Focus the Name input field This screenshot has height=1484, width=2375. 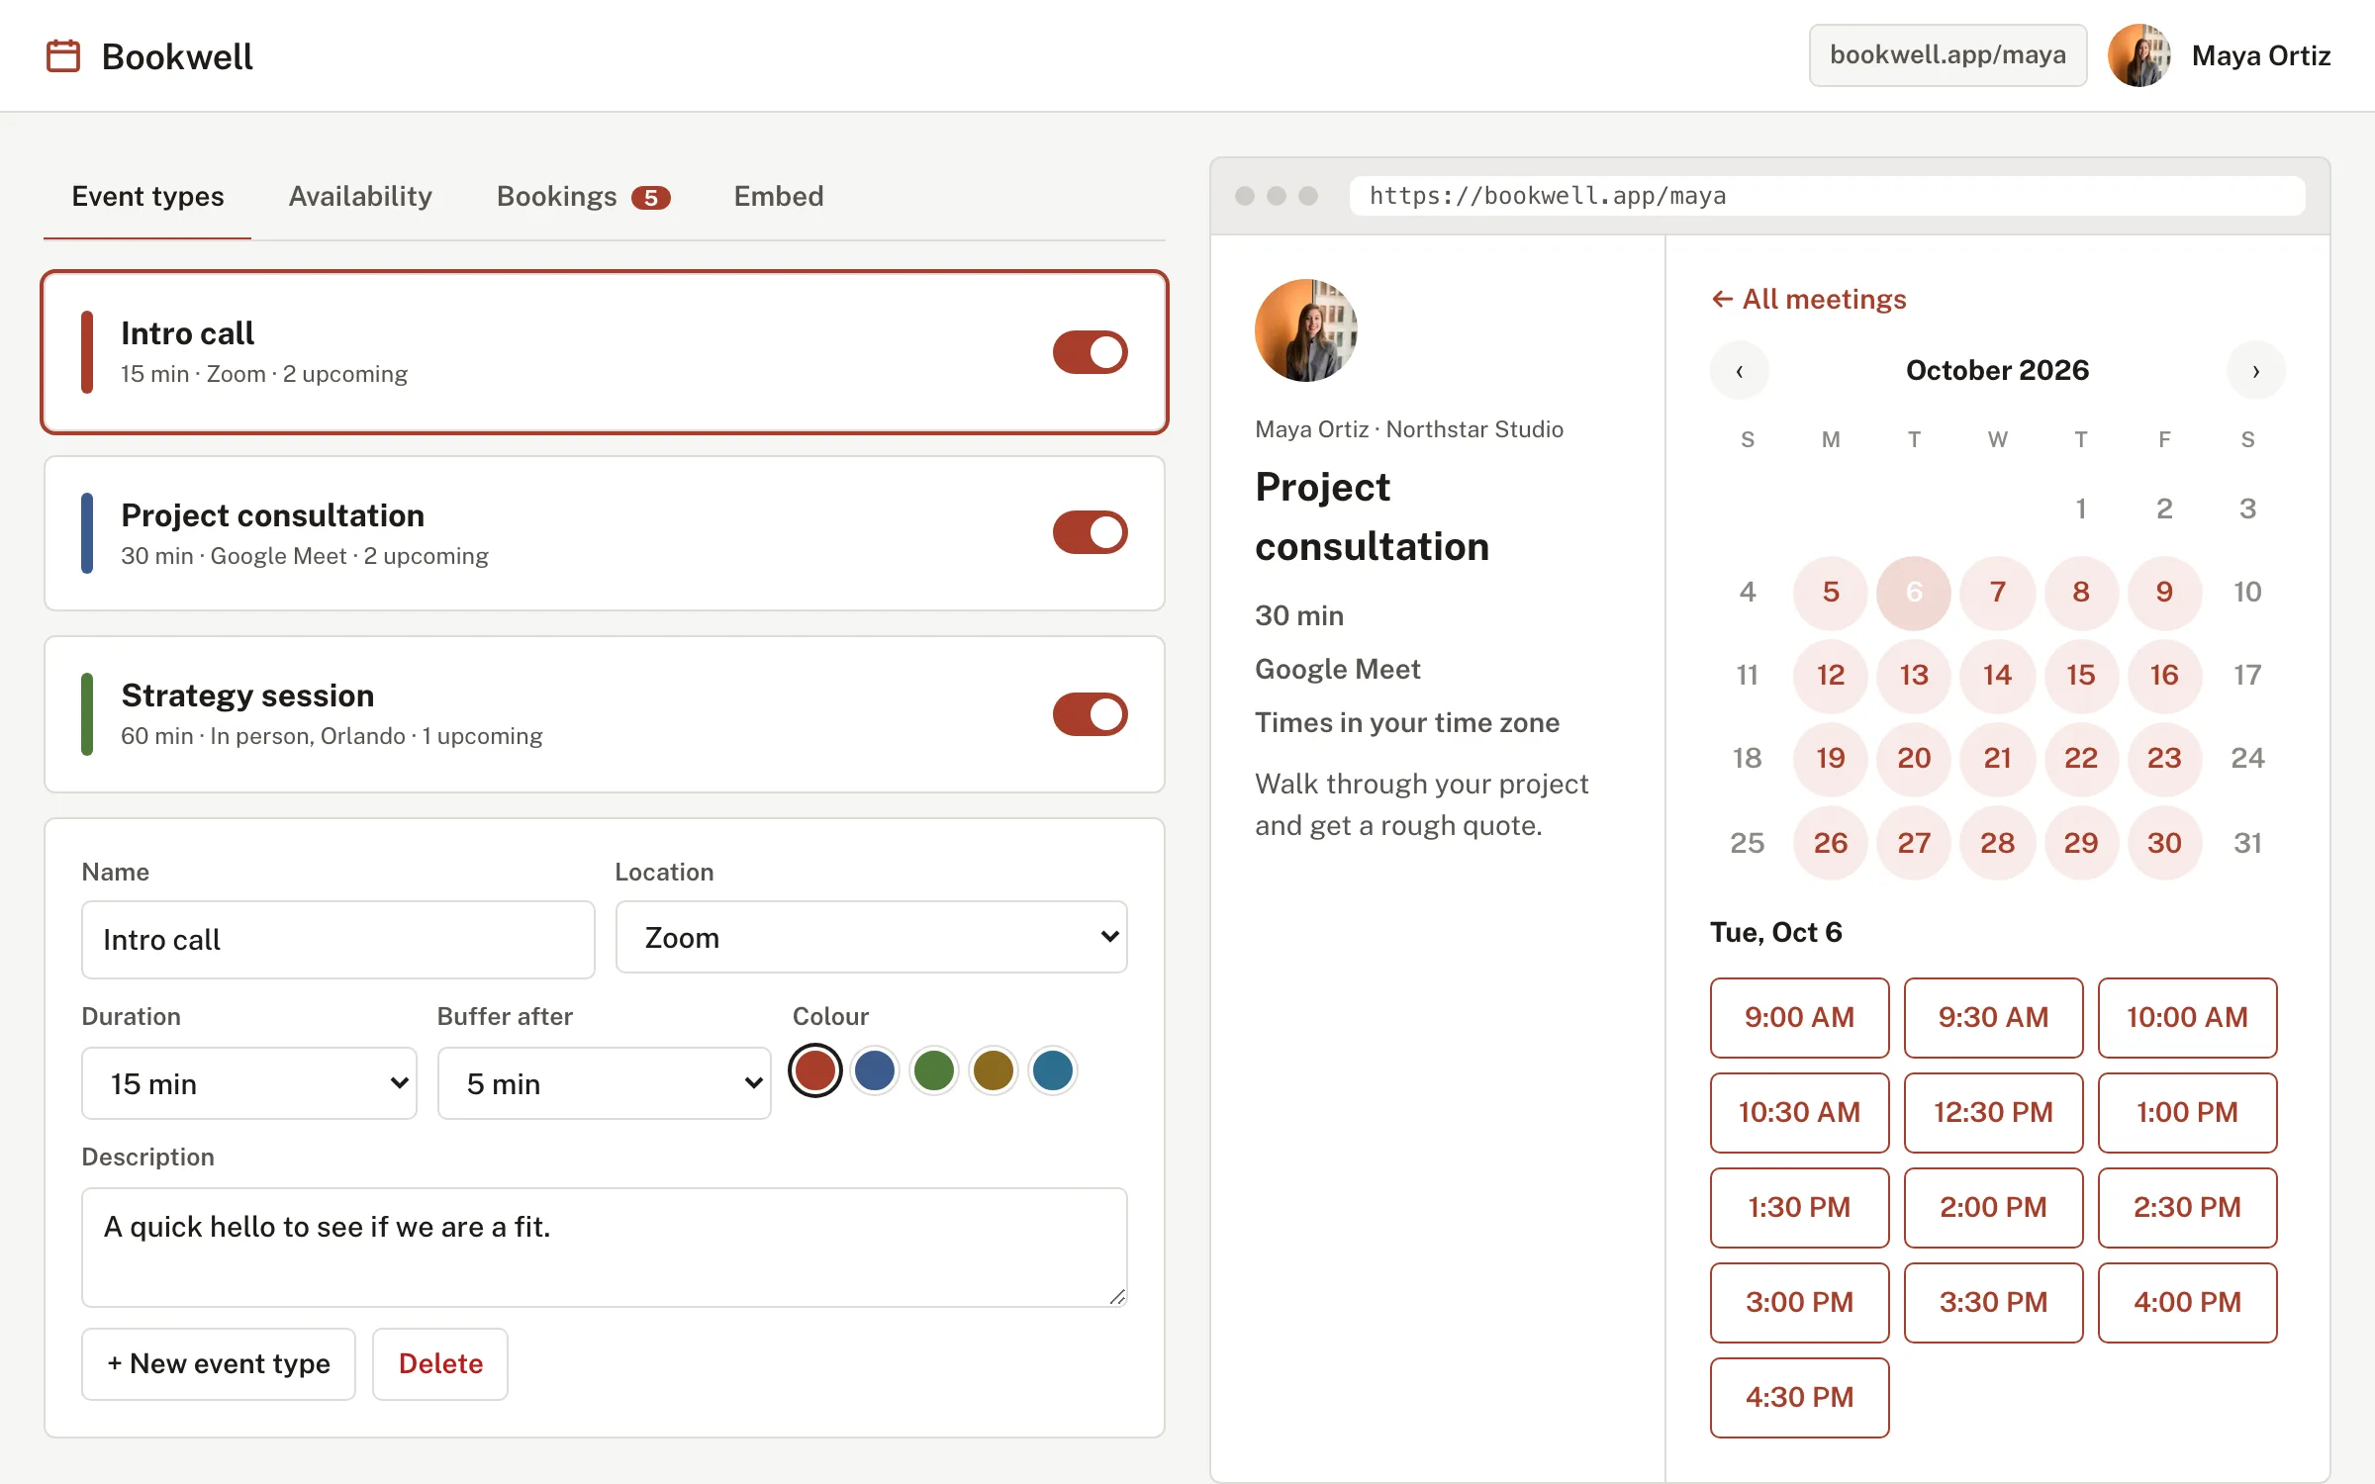point(338,940)
